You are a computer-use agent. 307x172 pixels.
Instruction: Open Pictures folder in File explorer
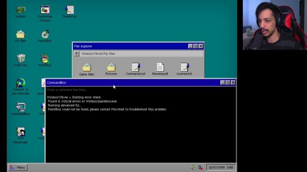pos(111,69)
